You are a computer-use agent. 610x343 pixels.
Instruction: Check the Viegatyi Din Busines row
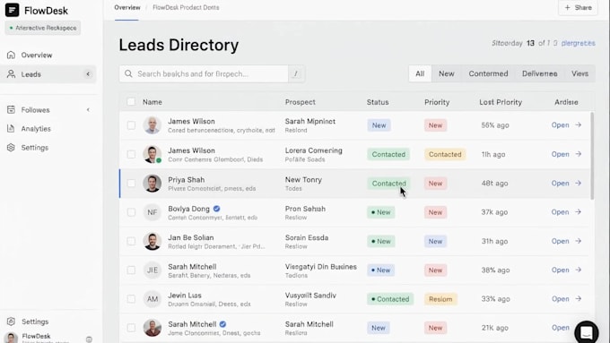click(131, 270)
